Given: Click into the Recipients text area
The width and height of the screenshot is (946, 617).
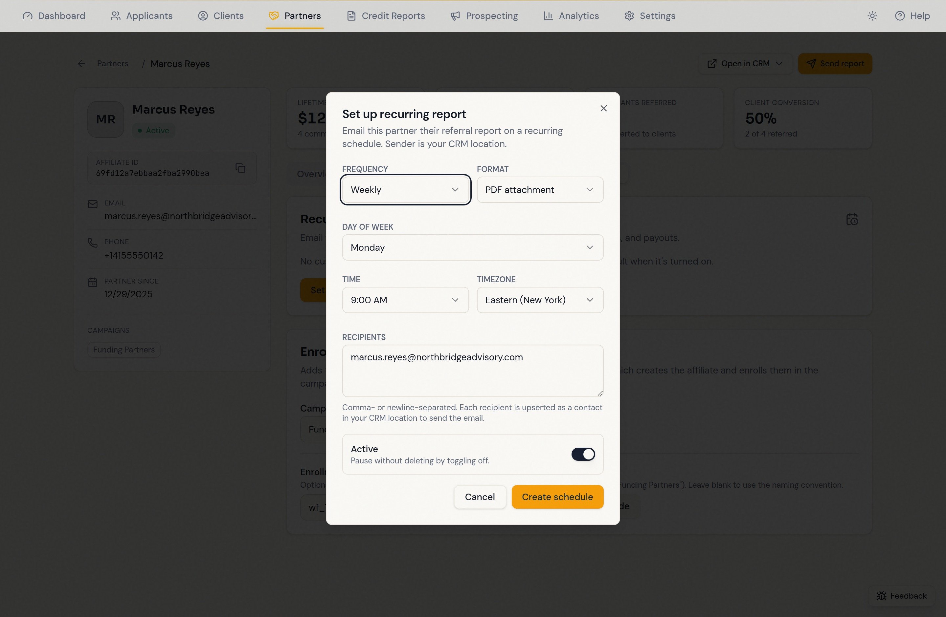Looking at the screenshot, I should pyautogui.click(x=473, y=371).
